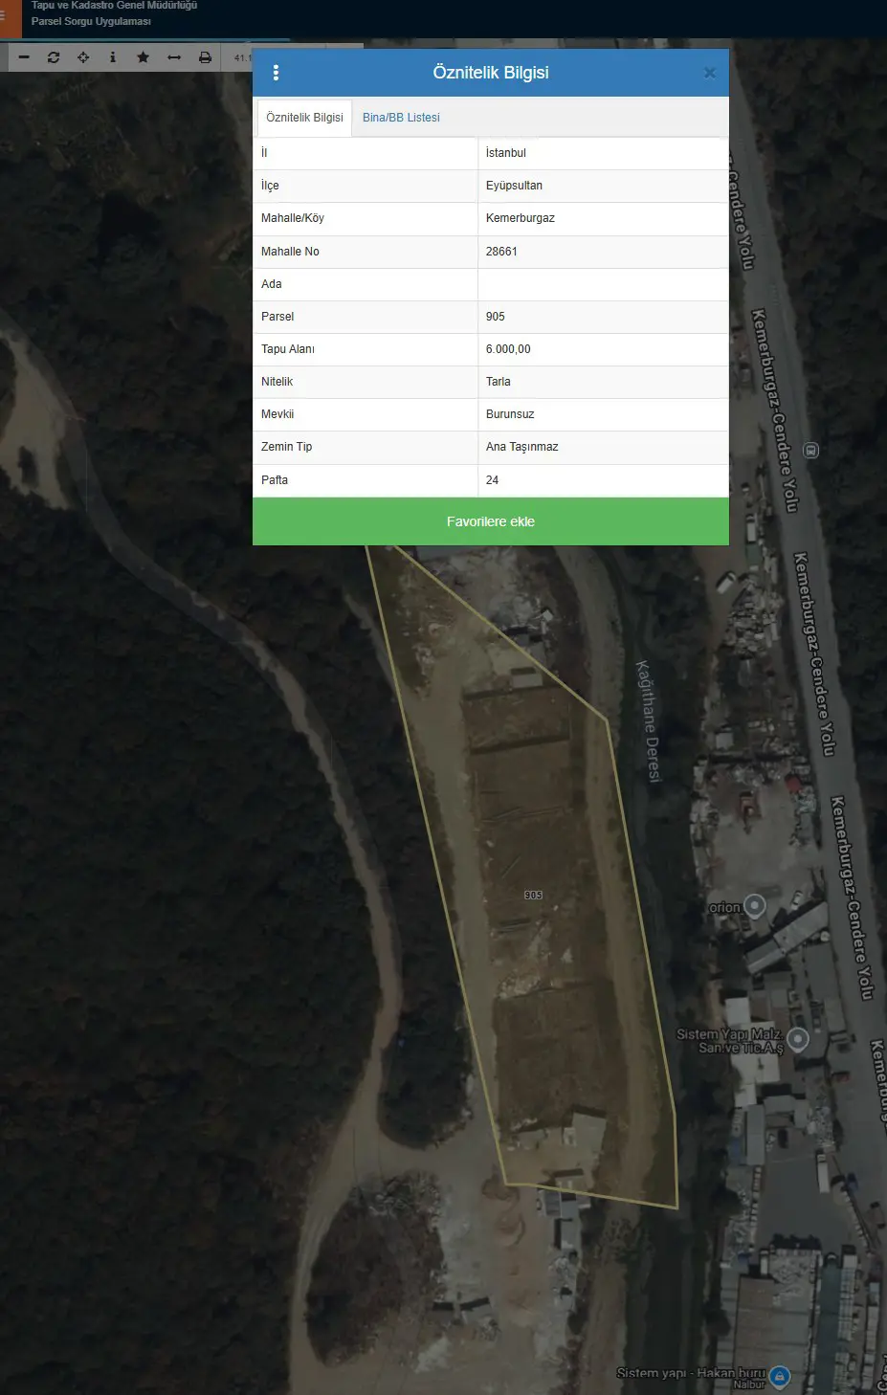The width and height of the screenshot is (887, 1395).
Task: Click the 905 parcel label on map
Action: (x=533, y=896)
